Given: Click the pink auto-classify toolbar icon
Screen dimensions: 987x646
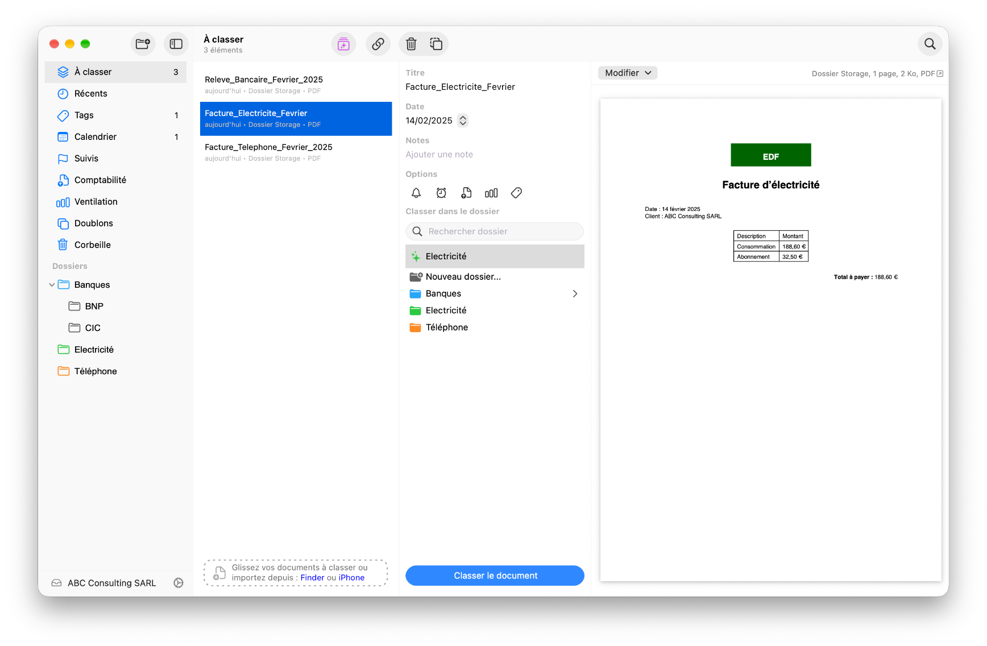Looking at the screenshot, I should 343,44.
